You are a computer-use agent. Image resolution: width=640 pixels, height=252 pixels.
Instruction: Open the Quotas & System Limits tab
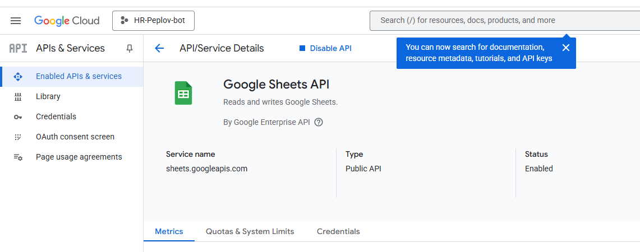pos(250,231)
